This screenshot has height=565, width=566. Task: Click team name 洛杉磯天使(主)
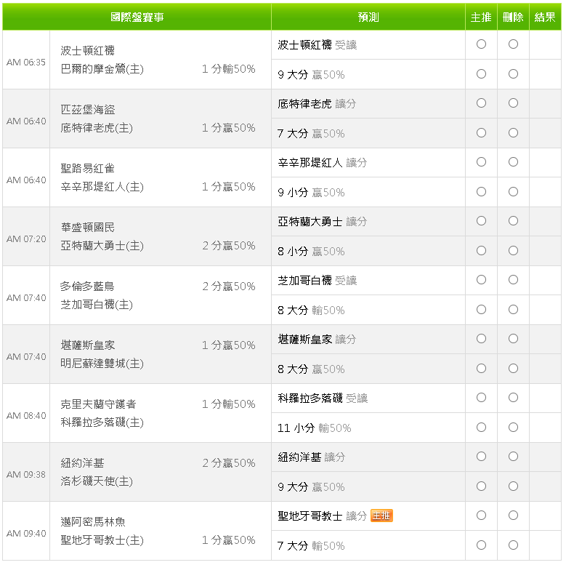(97, 481)
